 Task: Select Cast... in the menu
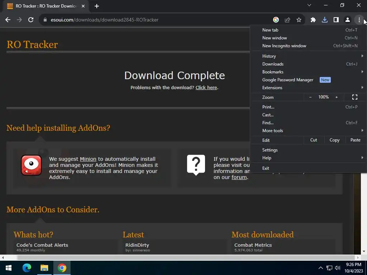[x=309, y=115]
